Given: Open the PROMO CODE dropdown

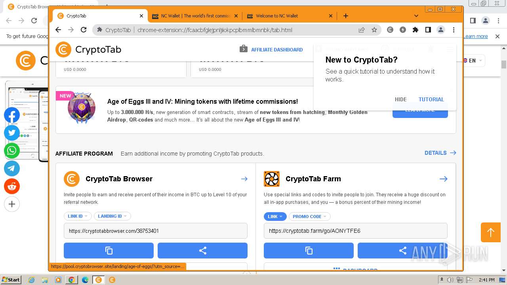Looking at the screenshot, I should point(309,217).
